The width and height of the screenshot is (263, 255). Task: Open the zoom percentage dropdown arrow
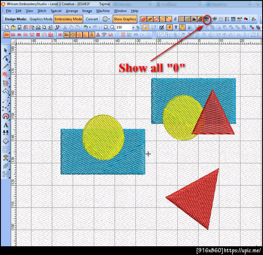133,27
